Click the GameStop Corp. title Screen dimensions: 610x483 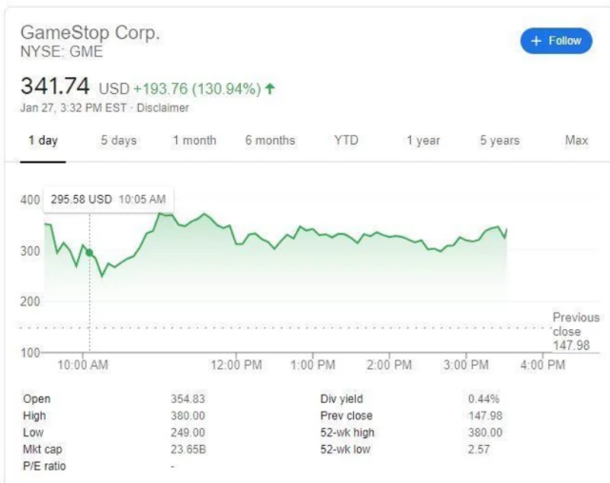[90, 32]
